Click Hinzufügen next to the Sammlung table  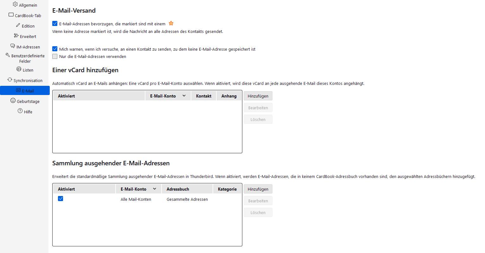click(258, 189)
